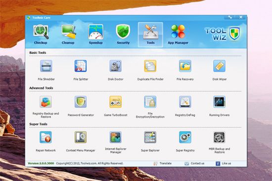
Task: Click the Translate link
Action: (163, 163)
